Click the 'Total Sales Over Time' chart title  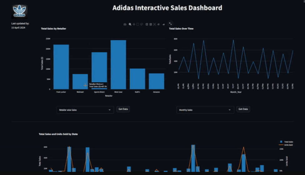coord(181,29)
